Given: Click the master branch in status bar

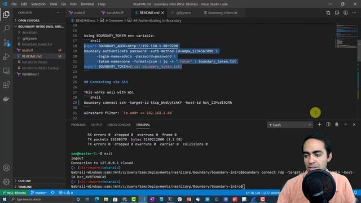Looking at the screenshot, I should (x=39, y=193).
